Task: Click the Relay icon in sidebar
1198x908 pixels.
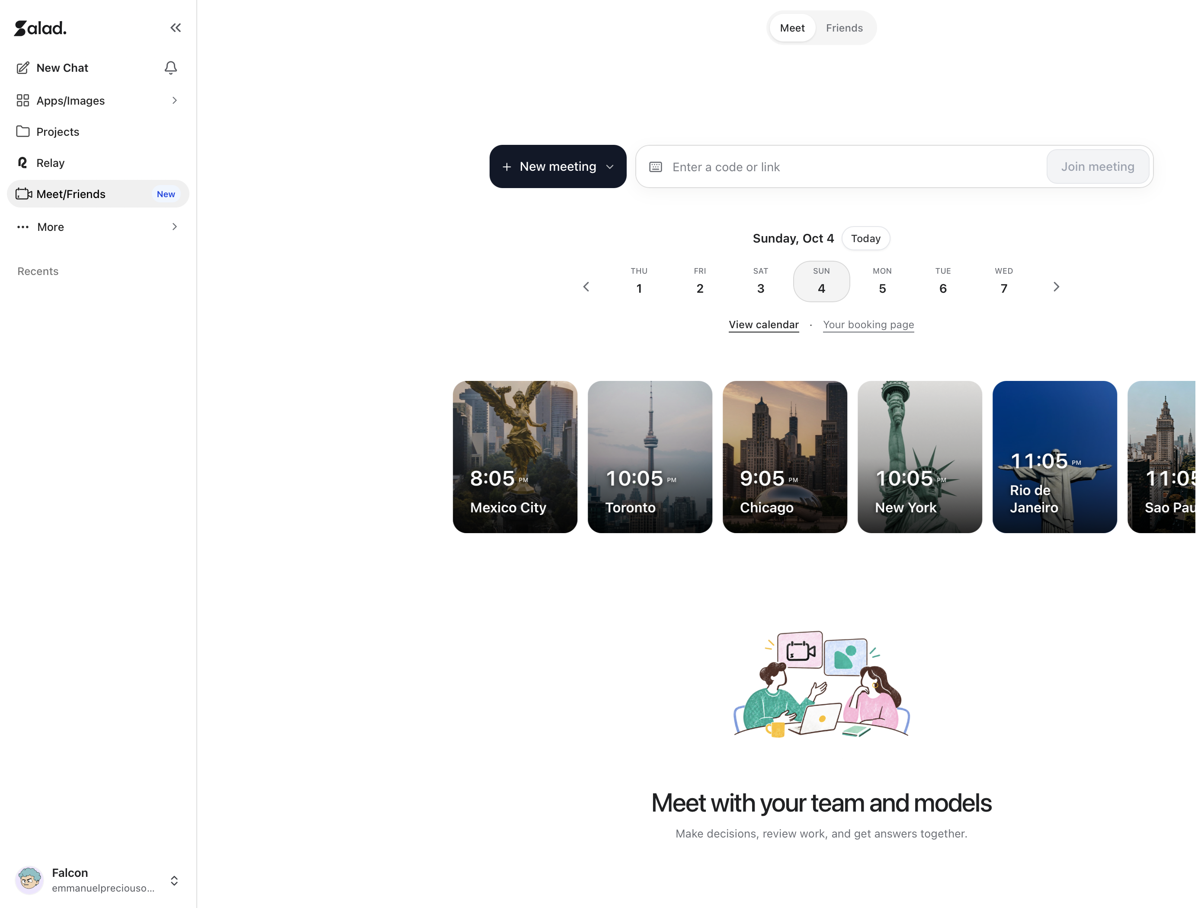Action: point(23,163)
